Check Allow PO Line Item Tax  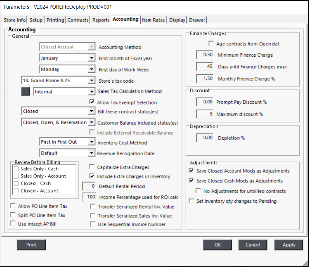click(13, 206)
